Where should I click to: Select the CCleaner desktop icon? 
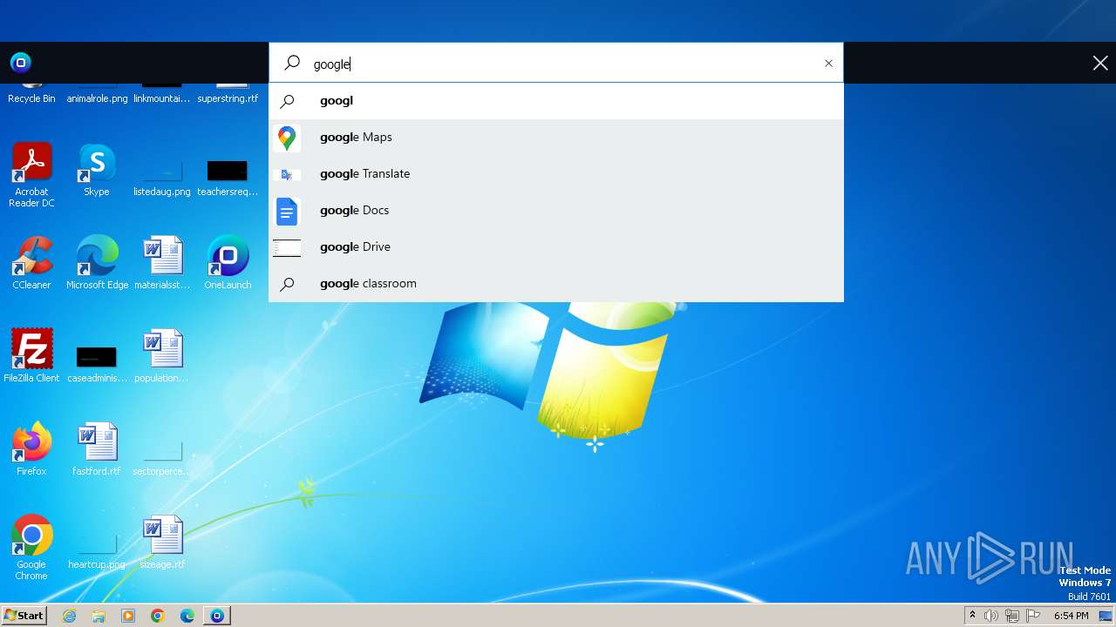pos(31,263)
